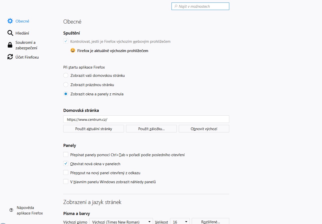Open the Velikost font size dropdown

click(179, 222)
